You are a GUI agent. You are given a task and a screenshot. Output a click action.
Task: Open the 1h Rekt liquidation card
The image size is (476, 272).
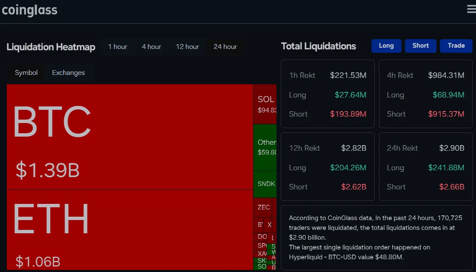(x=328, y=94)
